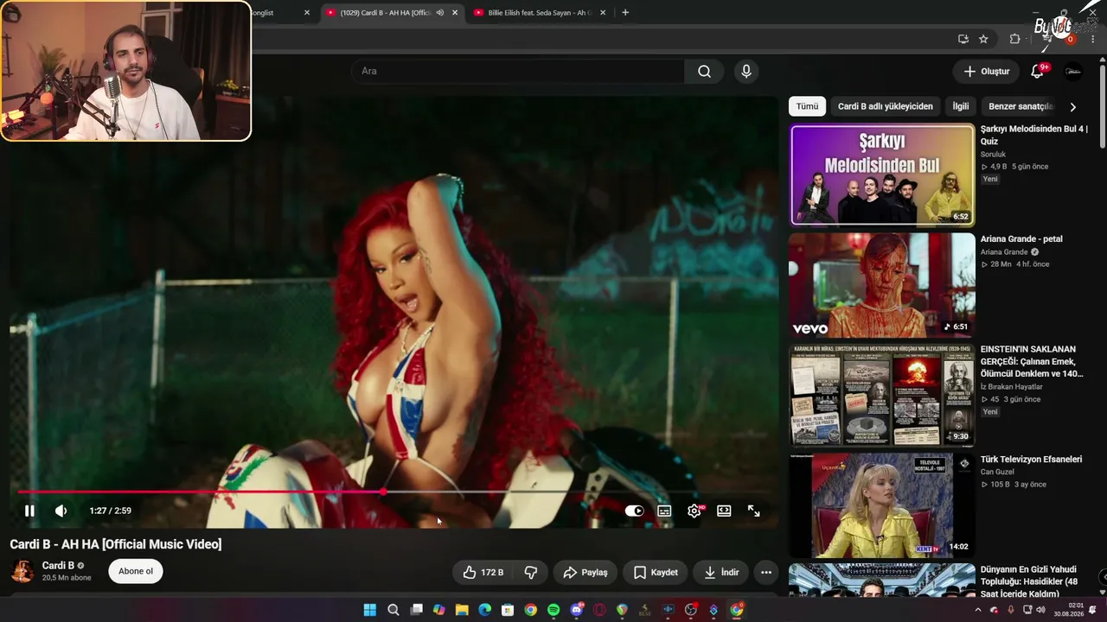Open the Şarkıyı Melodisinden Bul thumbnail
1107x622 pixels.
pyautogui.click(x=882, y=175)
